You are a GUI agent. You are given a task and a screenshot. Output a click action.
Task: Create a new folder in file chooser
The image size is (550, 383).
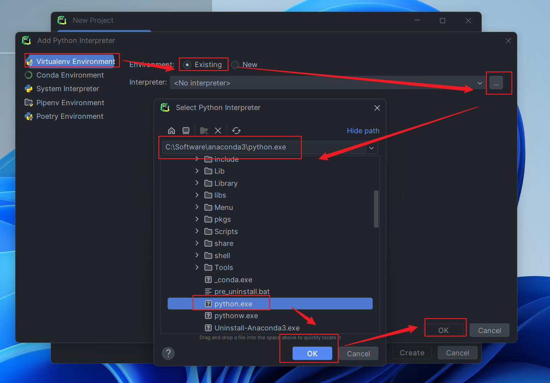click(204, 131)
